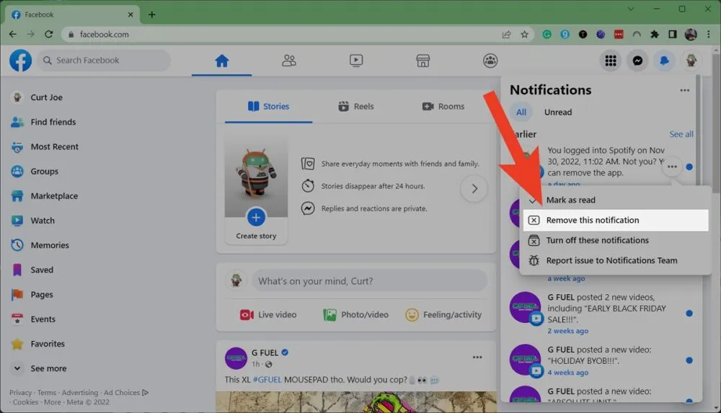Image resolution: width=721 pixels, height=413 pixels.
Task: Share this page from address bar
Action: pyautogui.click(x=506, y=35)
